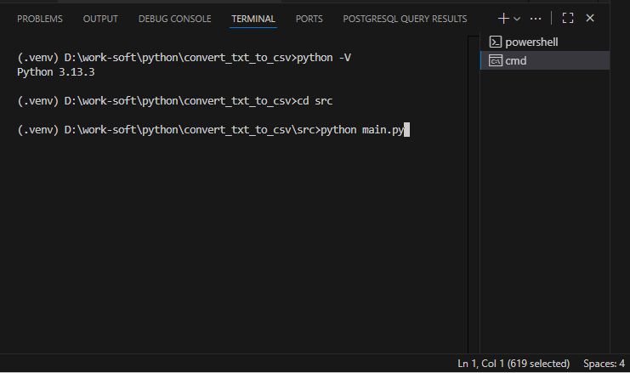Click the New Terminal plus icon
630x373 pixels.
coord(503,19)
